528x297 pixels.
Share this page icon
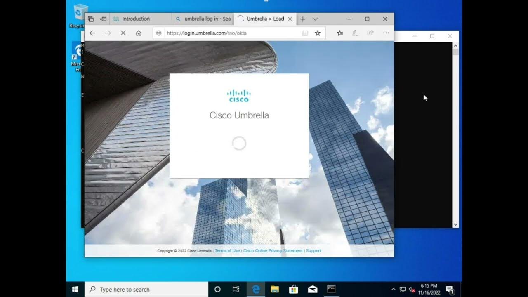[370, 33]
